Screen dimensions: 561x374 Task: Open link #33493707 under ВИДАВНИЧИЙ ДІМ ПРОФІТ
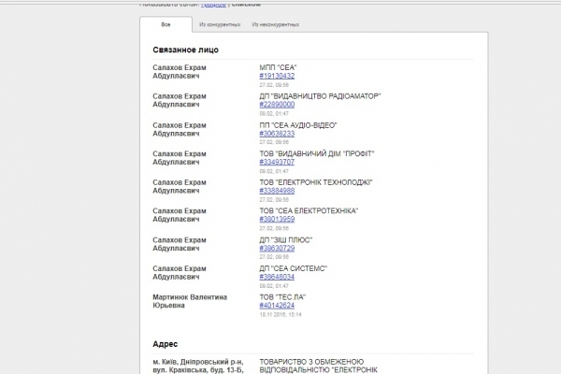277,162
